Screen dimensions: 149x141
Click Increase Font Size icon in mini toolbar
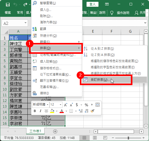tap(66, 105)
